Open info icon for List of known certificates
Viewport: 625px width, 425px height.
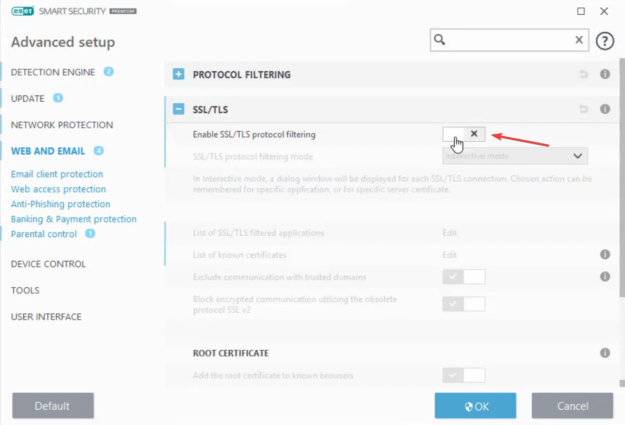[x=605, y=255]
